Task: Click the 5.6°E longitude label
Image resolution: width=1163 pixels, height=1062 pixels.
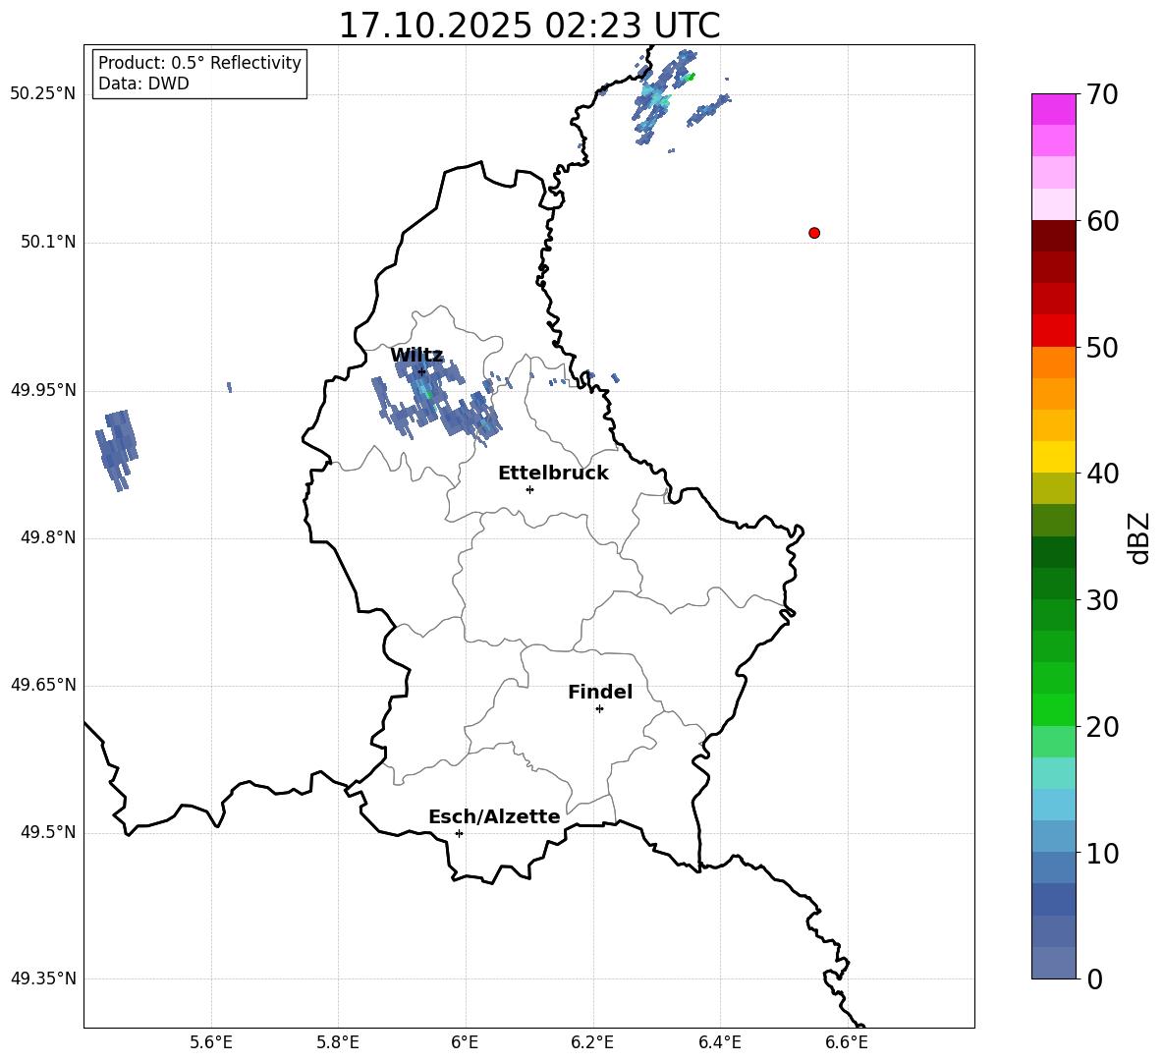Action: (211, 1042)
